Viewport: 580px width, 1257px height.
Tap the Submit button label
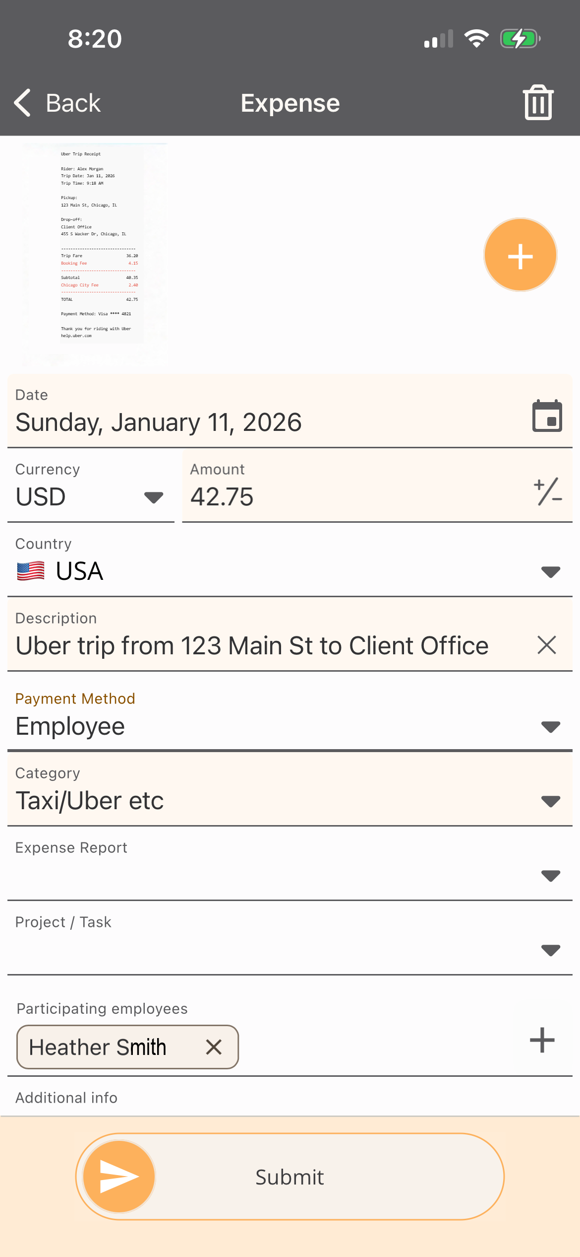290,1177
